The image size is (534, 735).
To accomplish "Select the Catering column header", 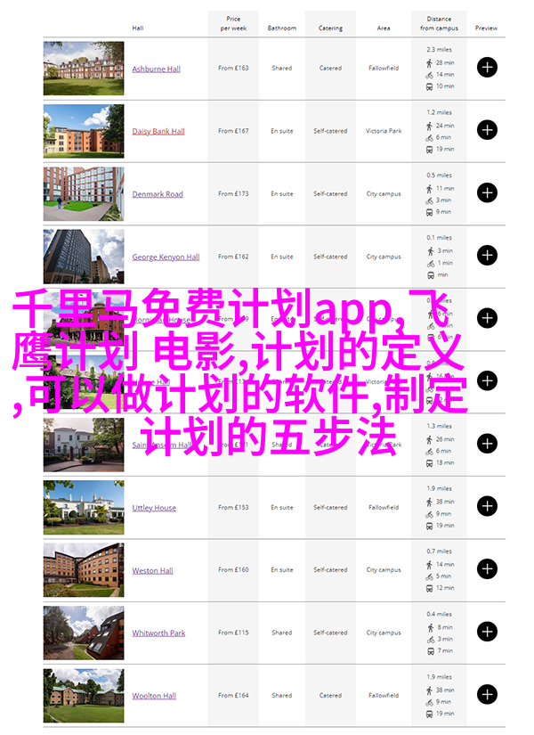I will click(x=330, y=29).
